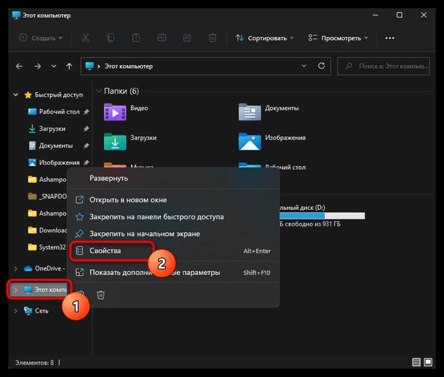
Task: Open Создать new item dropdown
Action: pos(40,38)
